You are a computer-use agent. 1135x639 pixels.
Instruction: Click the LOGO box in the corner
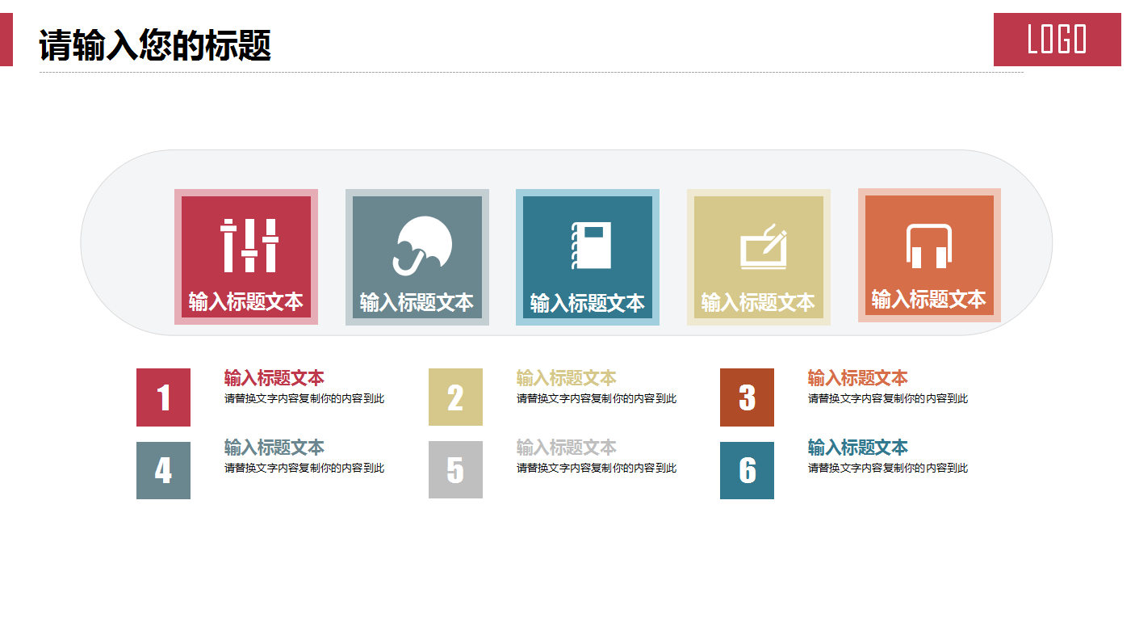click(1057, 40)
